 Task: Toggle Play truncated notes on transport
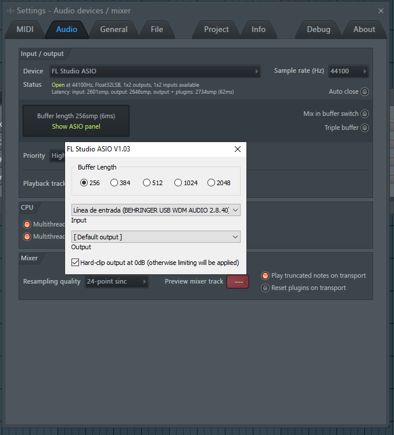[x=265, y=275]
